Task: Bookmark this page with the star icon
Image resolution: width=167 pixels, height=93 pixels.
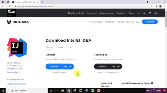Action: (152, 6)
